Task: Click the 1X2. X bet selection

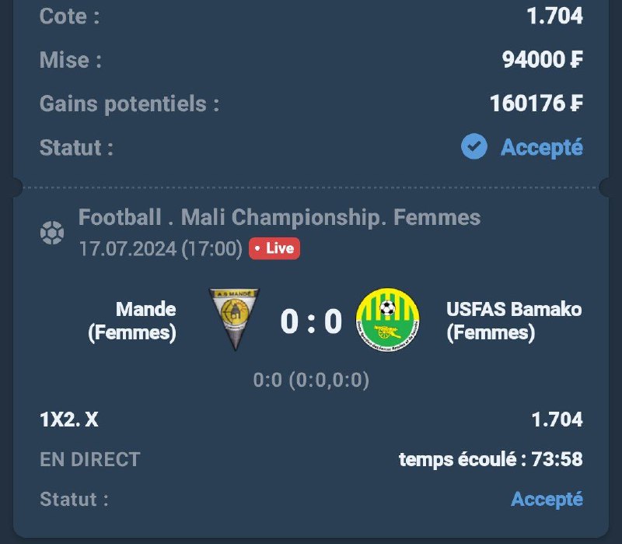Action: coord(69,420)
